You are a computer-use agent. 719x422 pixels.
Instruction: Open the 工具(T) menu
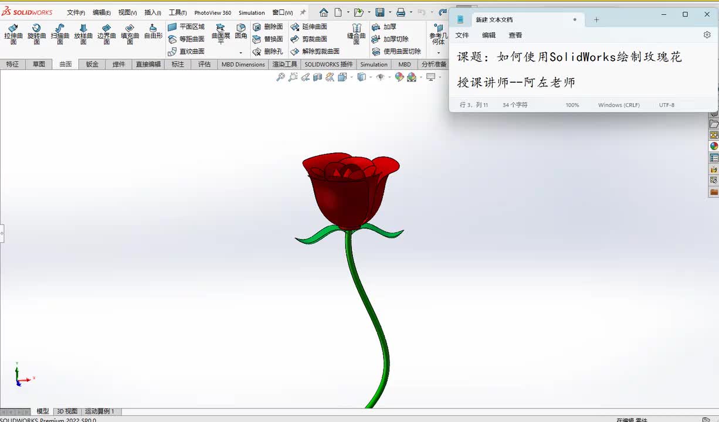click(x=178, y=12)
